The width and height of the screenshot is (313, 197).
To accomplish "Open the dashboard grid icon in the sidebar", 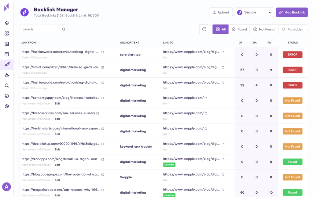I will (7, 34).
